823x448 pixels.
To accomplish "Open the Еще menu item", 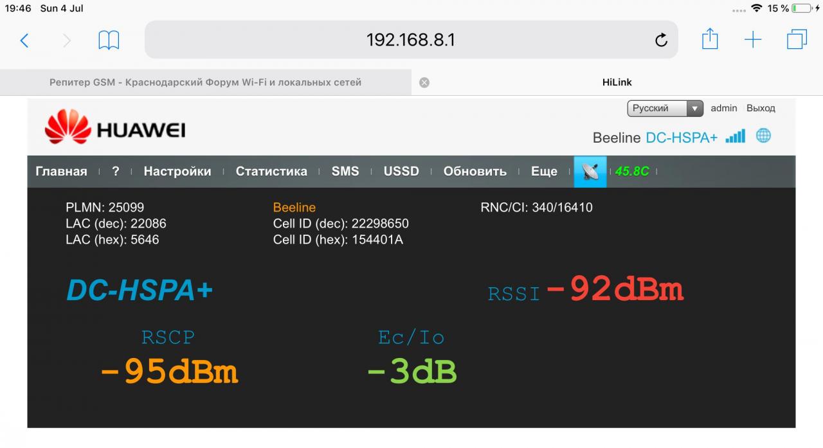I will click(x=544, y=172).
